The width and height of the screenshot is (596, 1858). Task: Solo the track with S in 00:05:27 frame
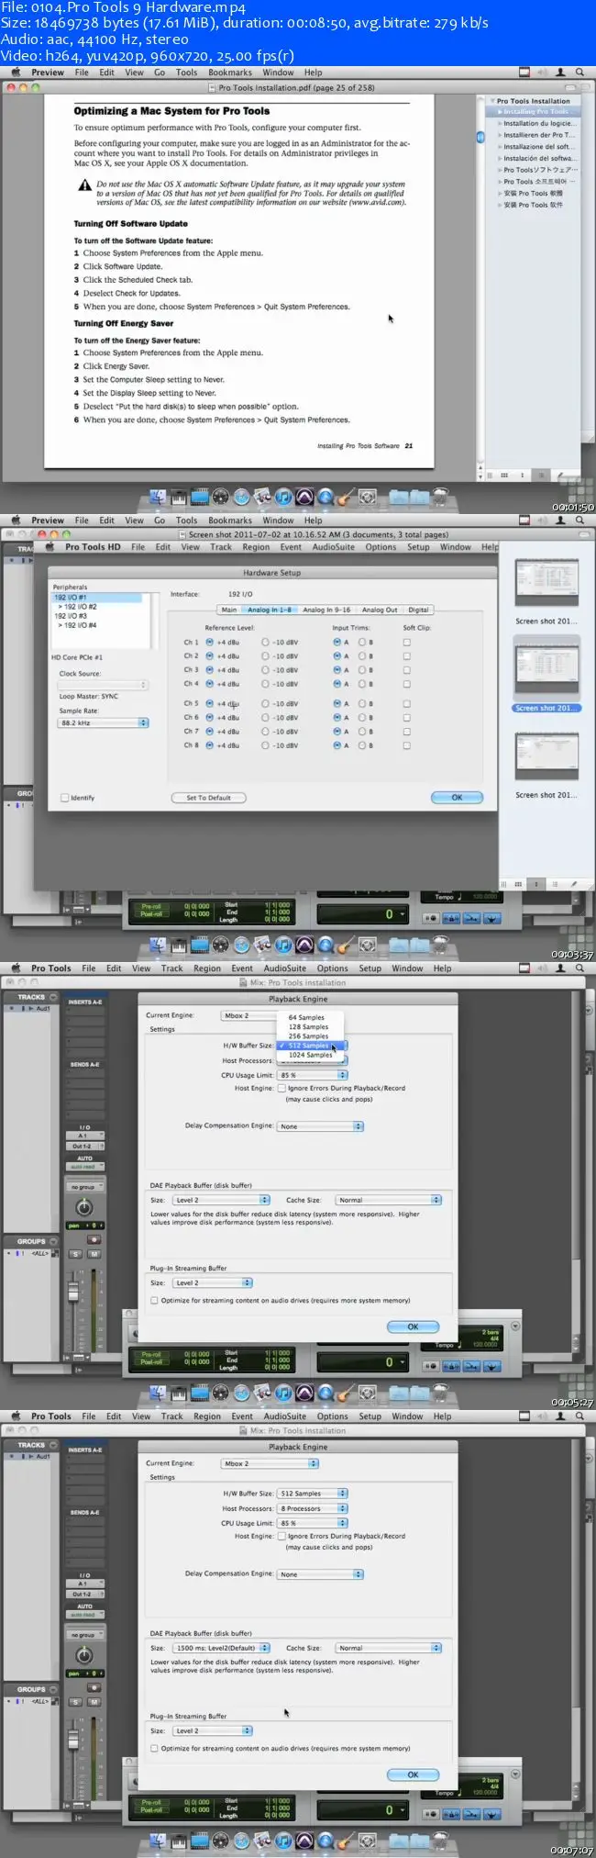click(x=75, y=1254)
